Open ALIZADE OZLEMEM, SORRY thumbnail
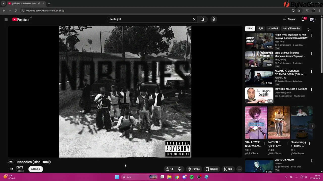This screenshot has height=181, width=323. [259, 77]
